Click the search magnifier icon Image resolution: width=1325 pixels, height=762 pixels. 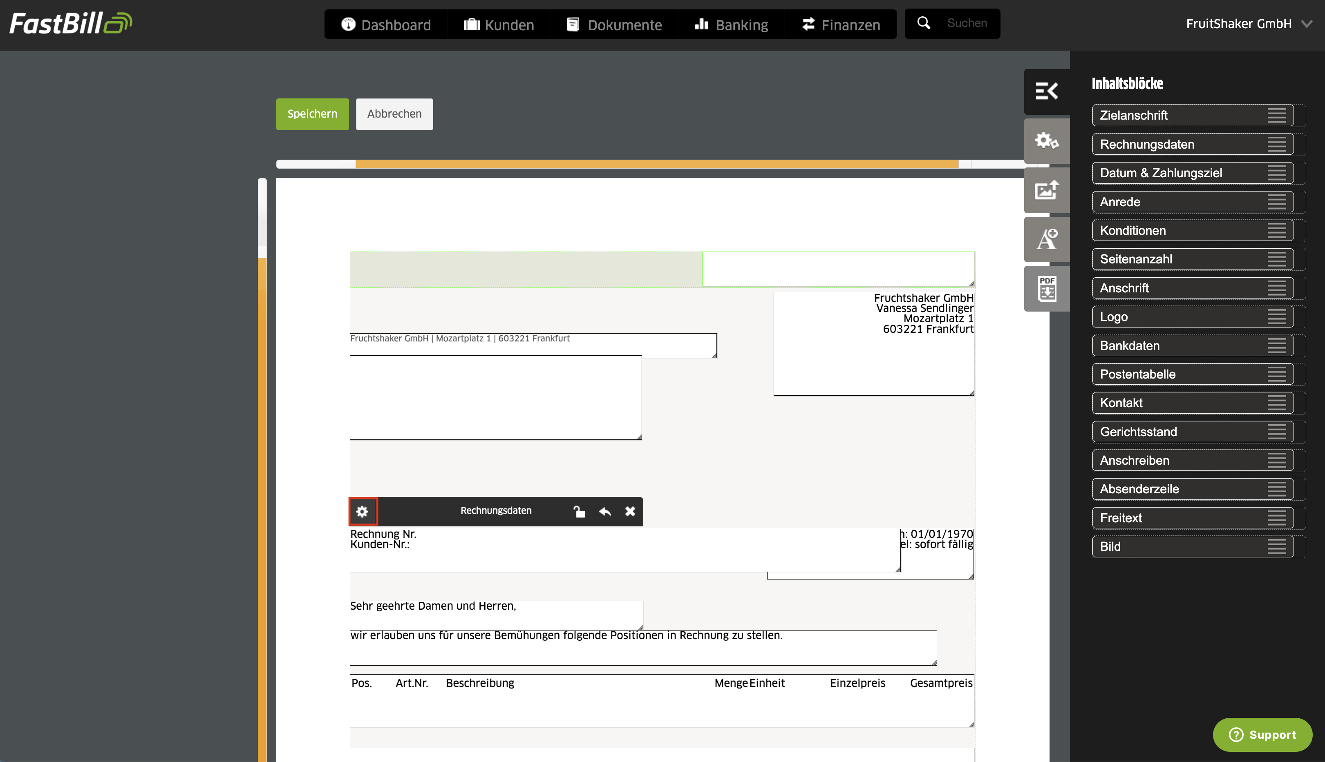924,23
